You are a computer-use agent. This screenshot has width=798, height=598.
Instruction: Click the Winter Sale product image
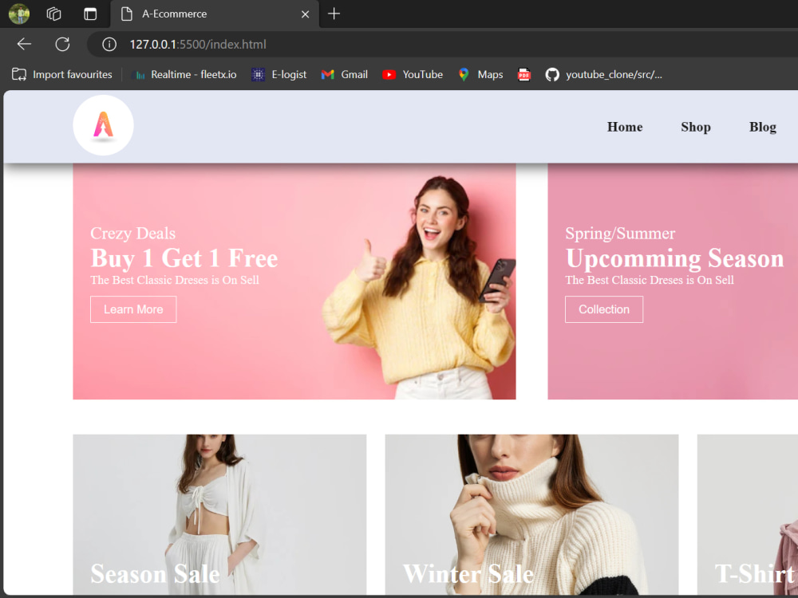[x=531, y=514]
